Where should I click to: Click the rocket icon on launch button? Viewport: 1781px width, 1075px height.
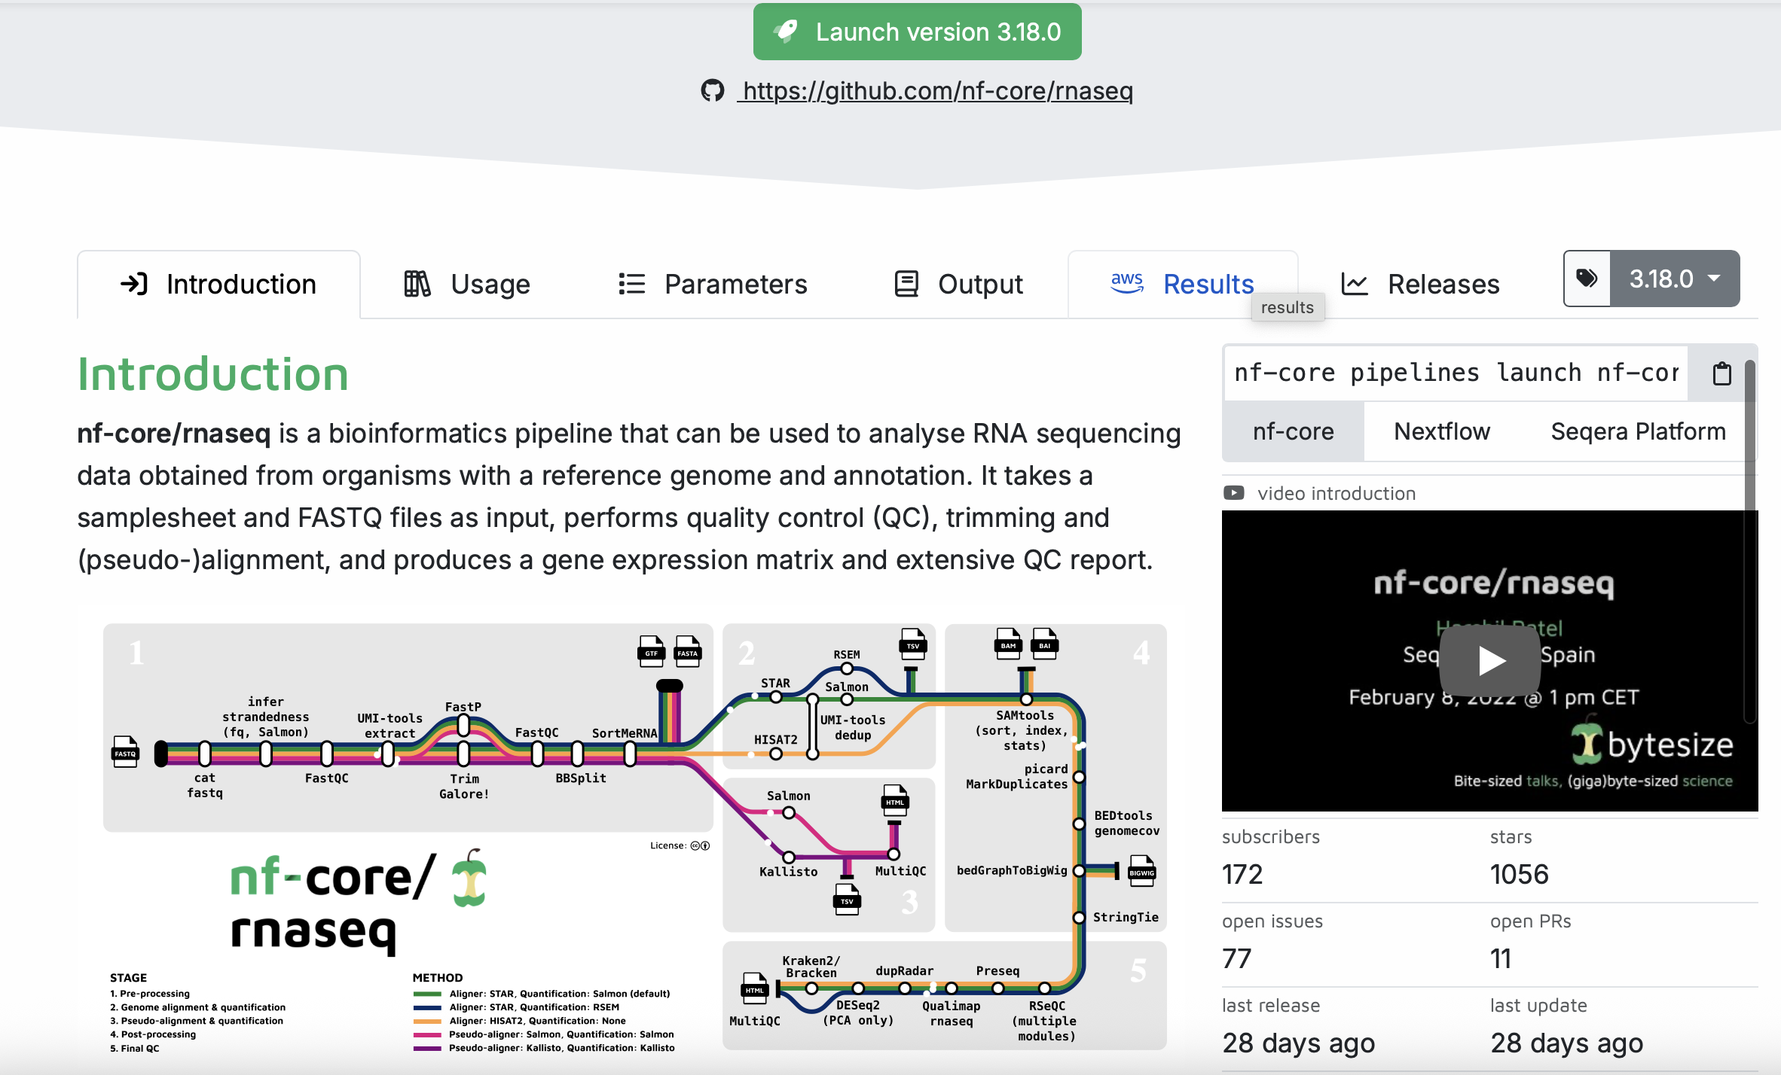pos(787,32)
